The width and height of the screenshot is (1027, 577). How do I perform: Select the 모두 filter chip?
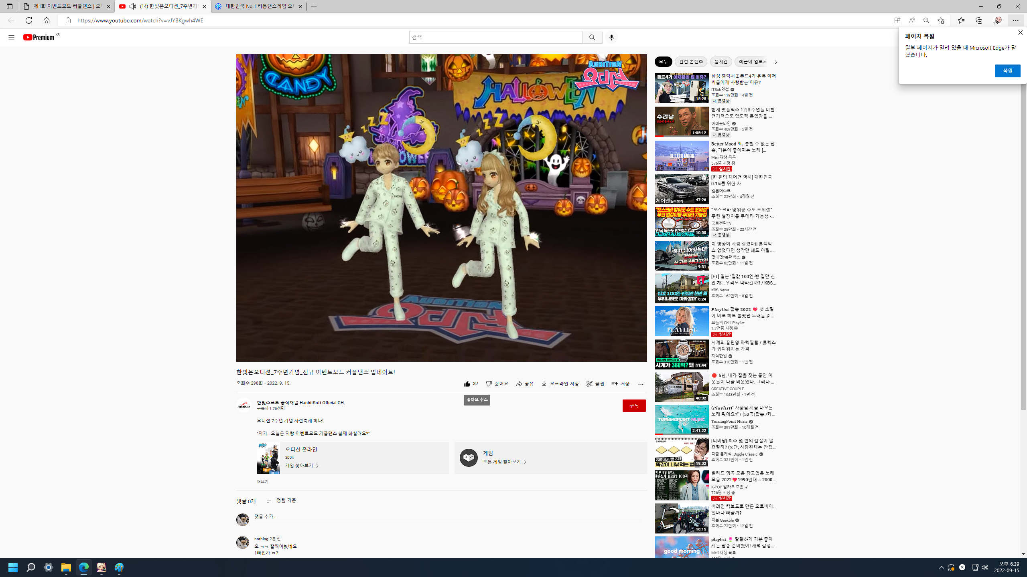tap(663, 62)
